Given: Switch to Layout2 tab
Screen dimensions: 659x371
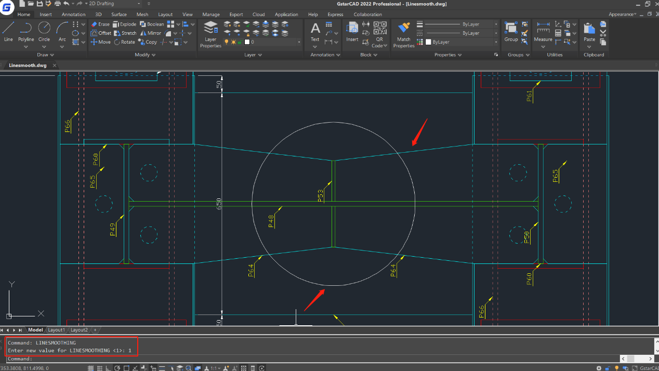Looking at the screenshot, I should pos(79,330).
